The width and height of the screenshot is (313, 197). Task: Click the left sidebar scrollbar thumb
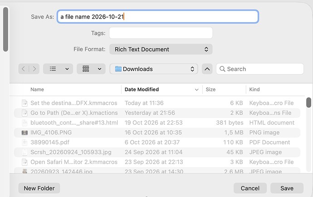tap(5, 29)
